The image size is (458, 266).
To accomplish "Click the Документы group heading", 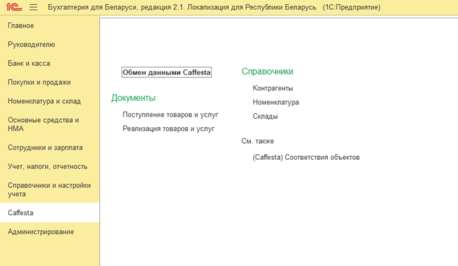I will (x=133, y=98).
